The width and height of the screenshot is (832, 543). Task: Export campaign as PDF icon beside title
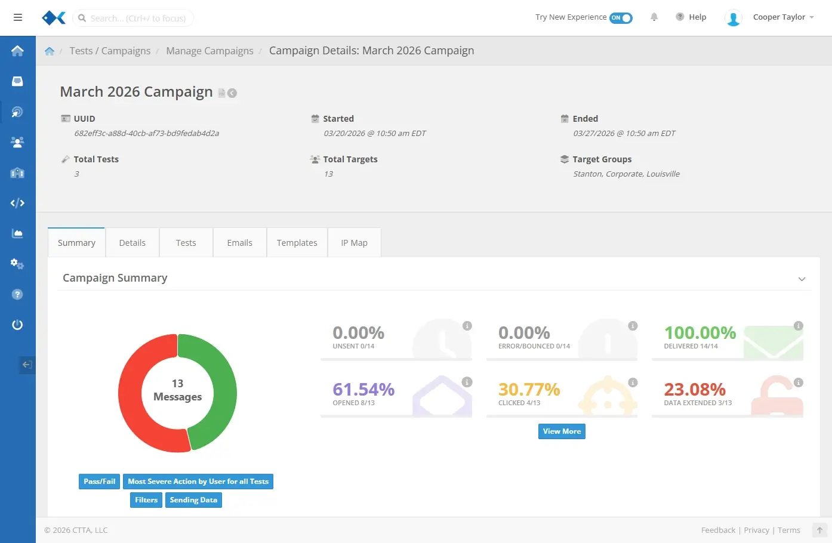[222, 93]
